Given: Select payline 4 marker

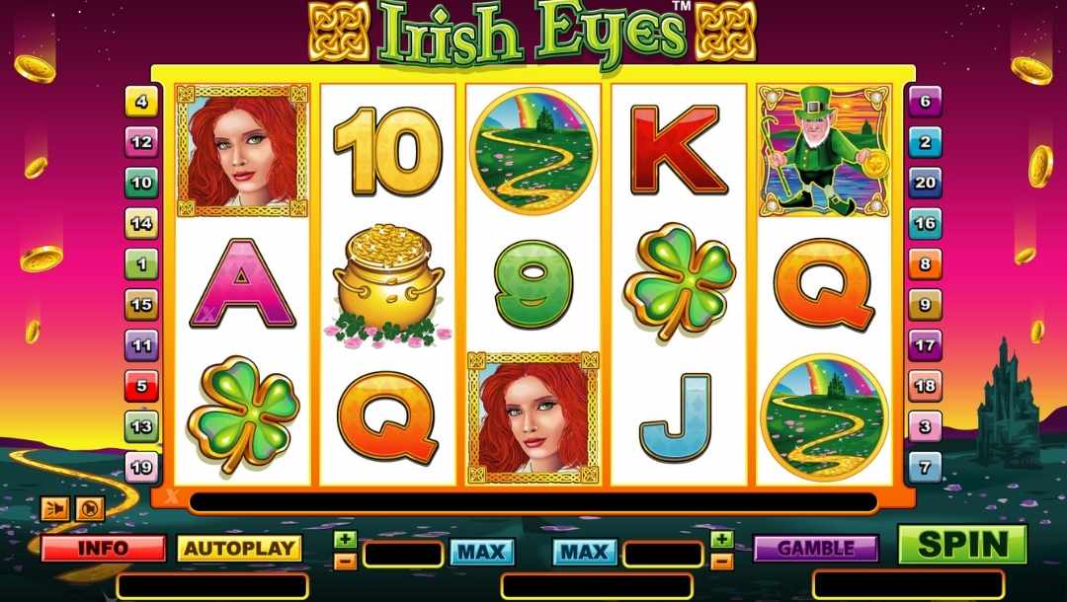Looking at the screenshot, I should click(x=141, y=102).
